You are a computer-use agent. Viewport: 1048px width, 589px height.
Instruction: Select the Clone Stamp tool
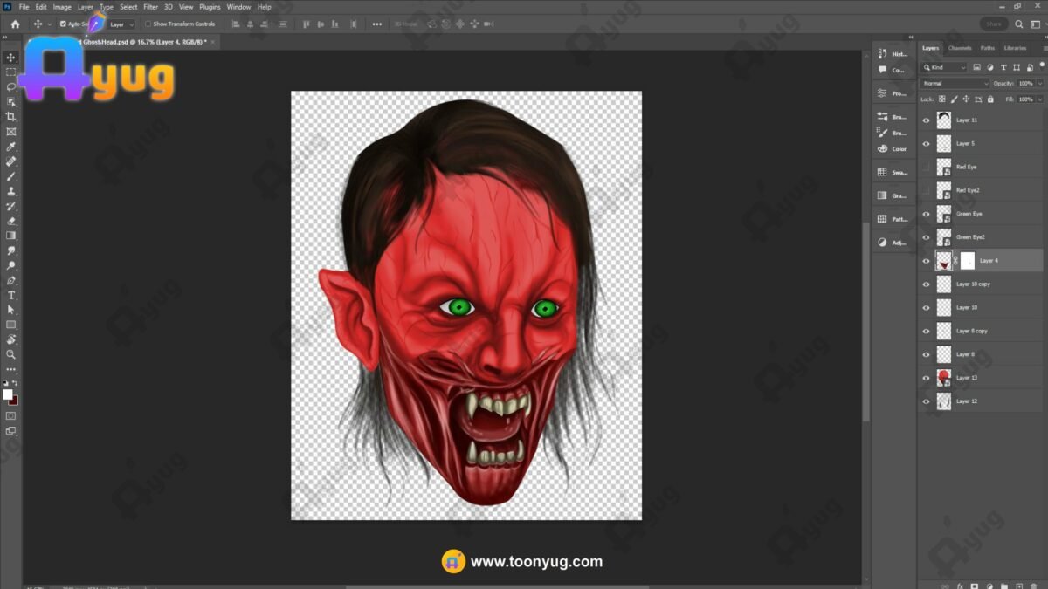coord(11,191)
